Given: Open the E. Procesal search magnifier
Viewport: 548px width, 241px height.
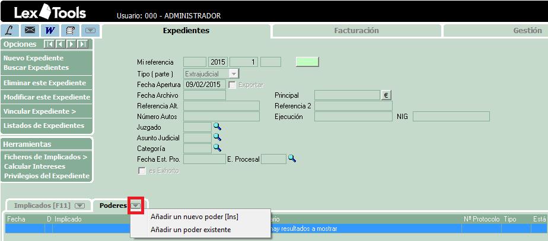Looking at the screenshot, I should click(x=292, y=159).
